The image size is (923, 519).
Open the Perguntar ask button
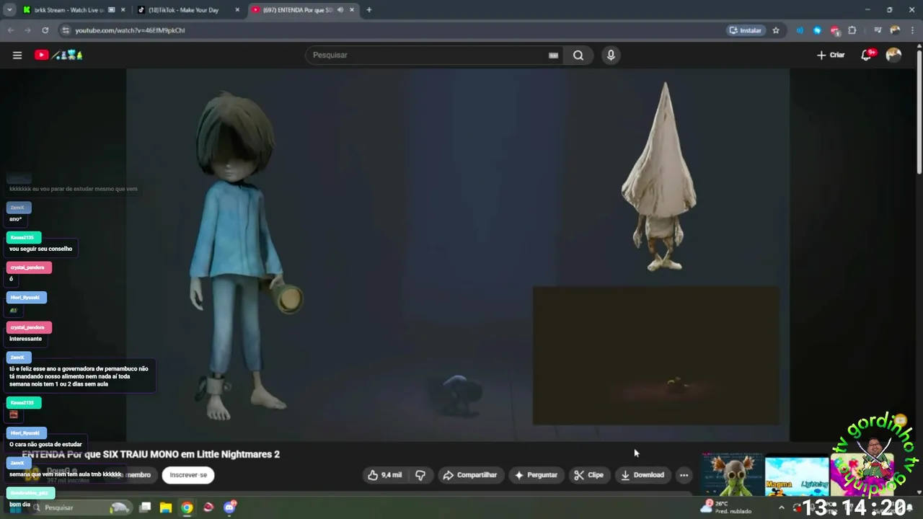coord(535,475)
